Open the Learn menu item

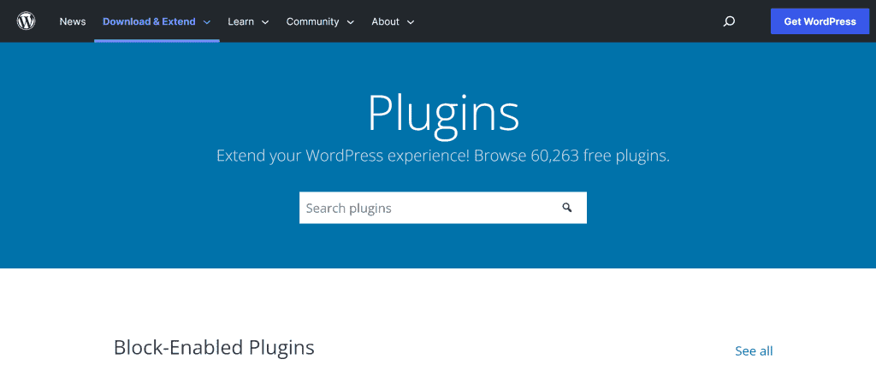240,21
